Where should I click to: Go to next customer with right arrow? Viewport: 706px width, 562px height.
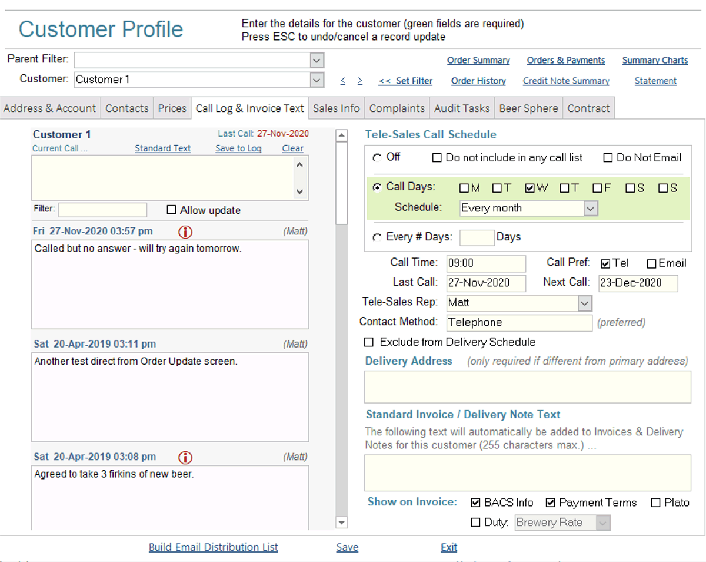(359, 81)
